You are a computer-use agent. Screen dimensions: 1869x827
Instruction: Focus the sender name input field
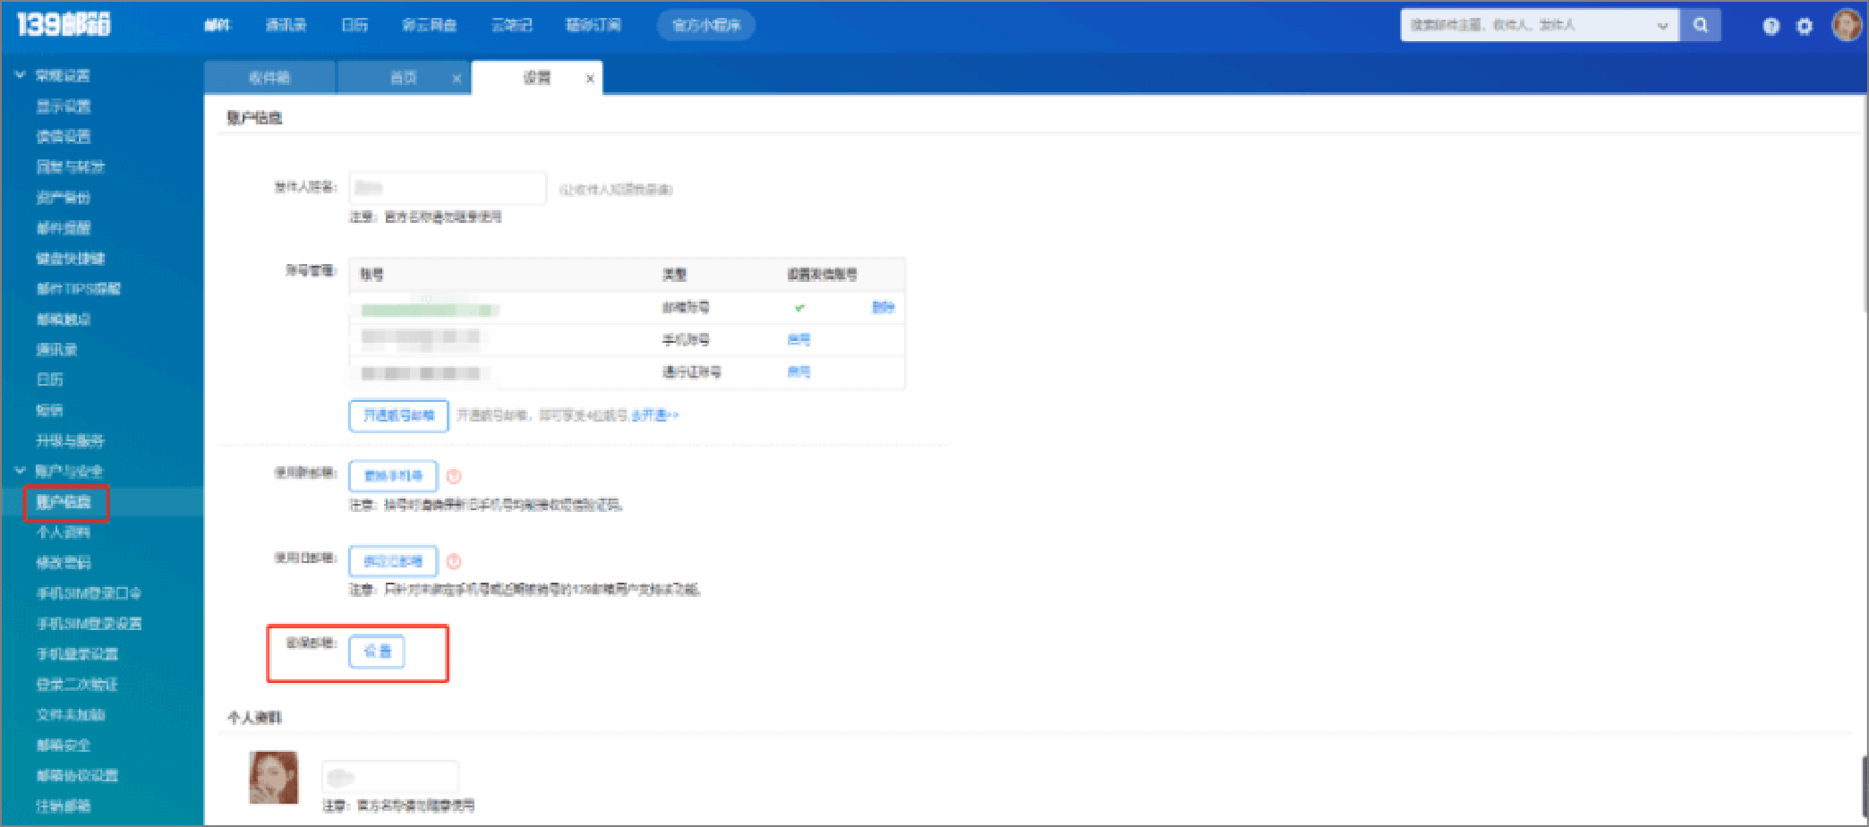pyautogui.click(x=448, y=188)
